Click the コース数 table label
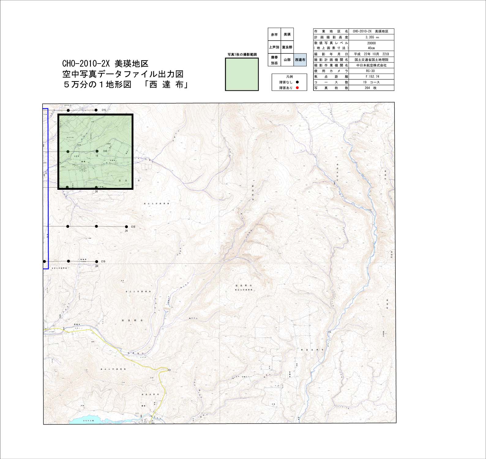The width and height of the screenshot is (486, 459). [331, 82]
